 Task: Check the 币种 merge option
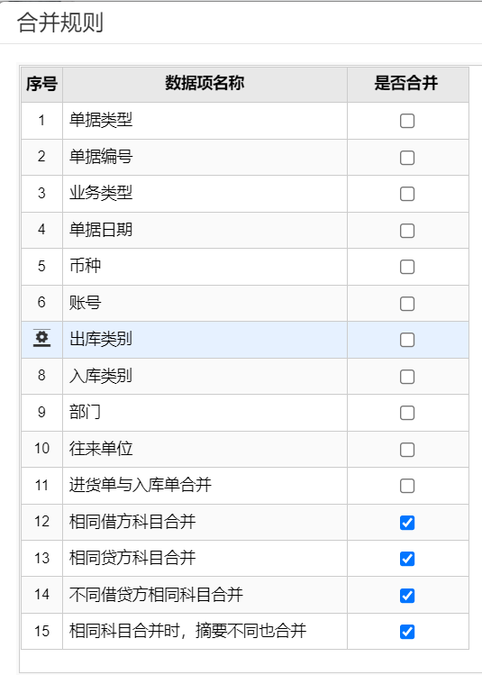coord(407,267)
